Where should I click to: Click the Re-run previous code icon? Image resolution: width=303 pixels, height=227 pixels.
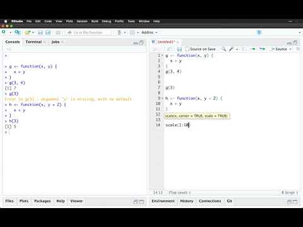(x=262, y=49)
